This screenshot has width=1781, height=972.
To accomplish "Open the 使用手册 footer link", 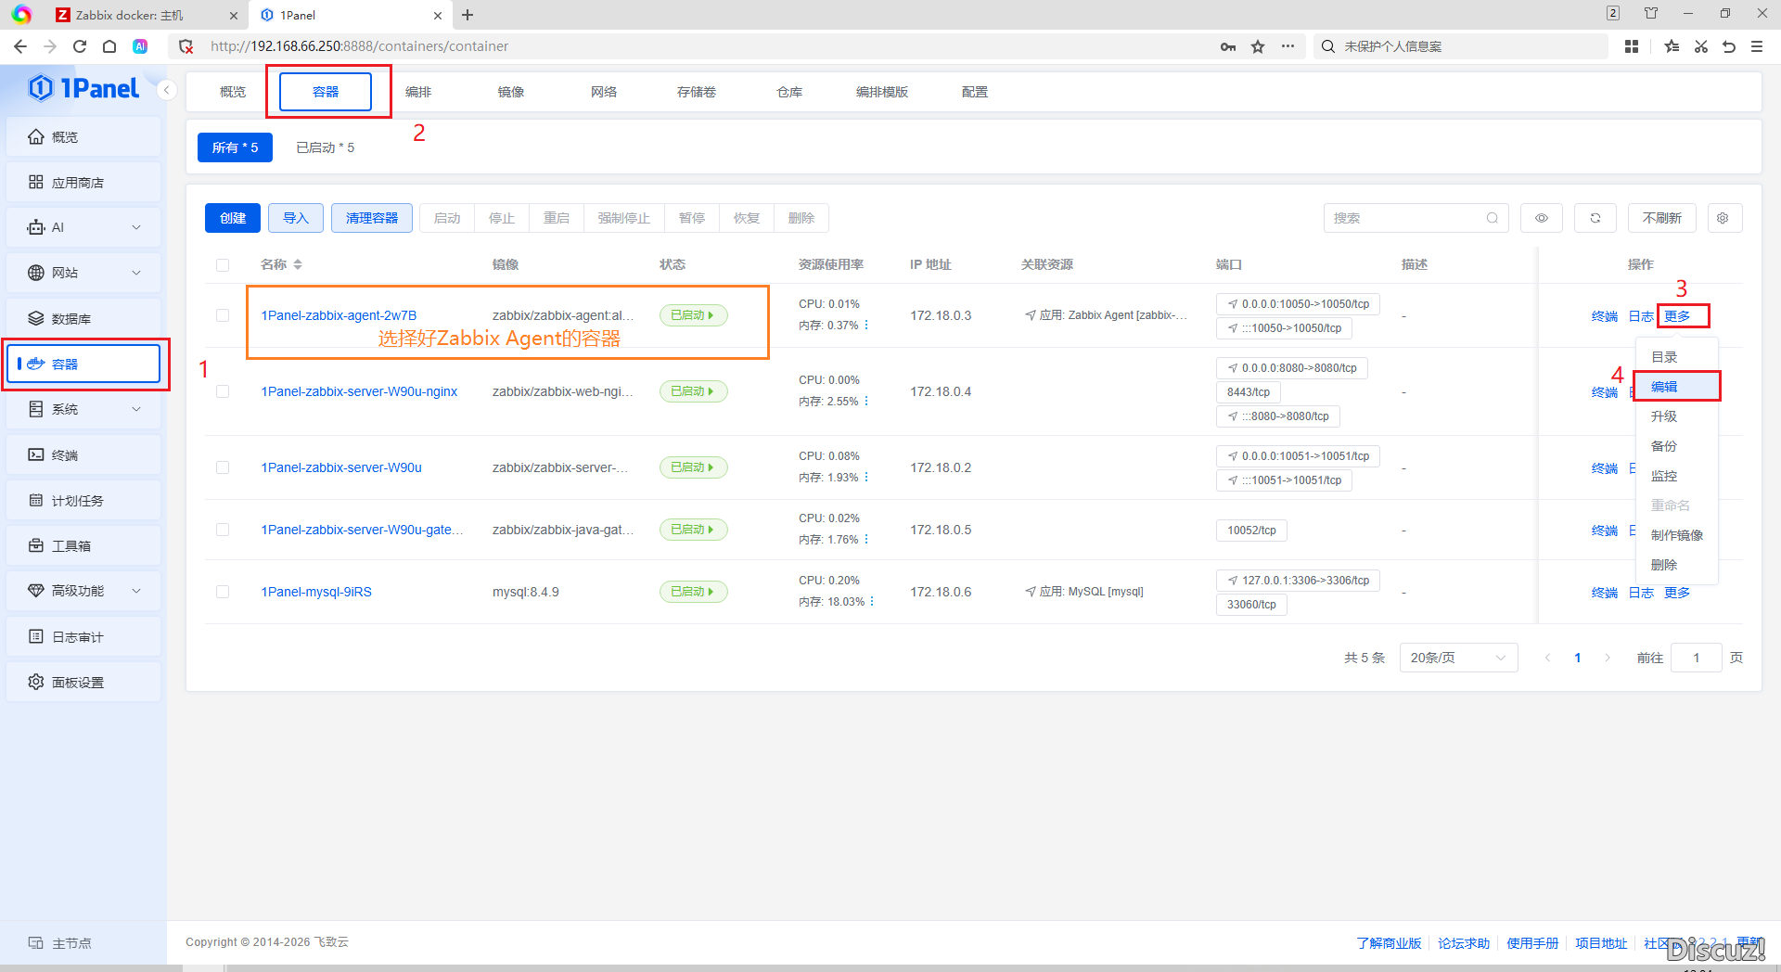I will tap(1532, 943).
